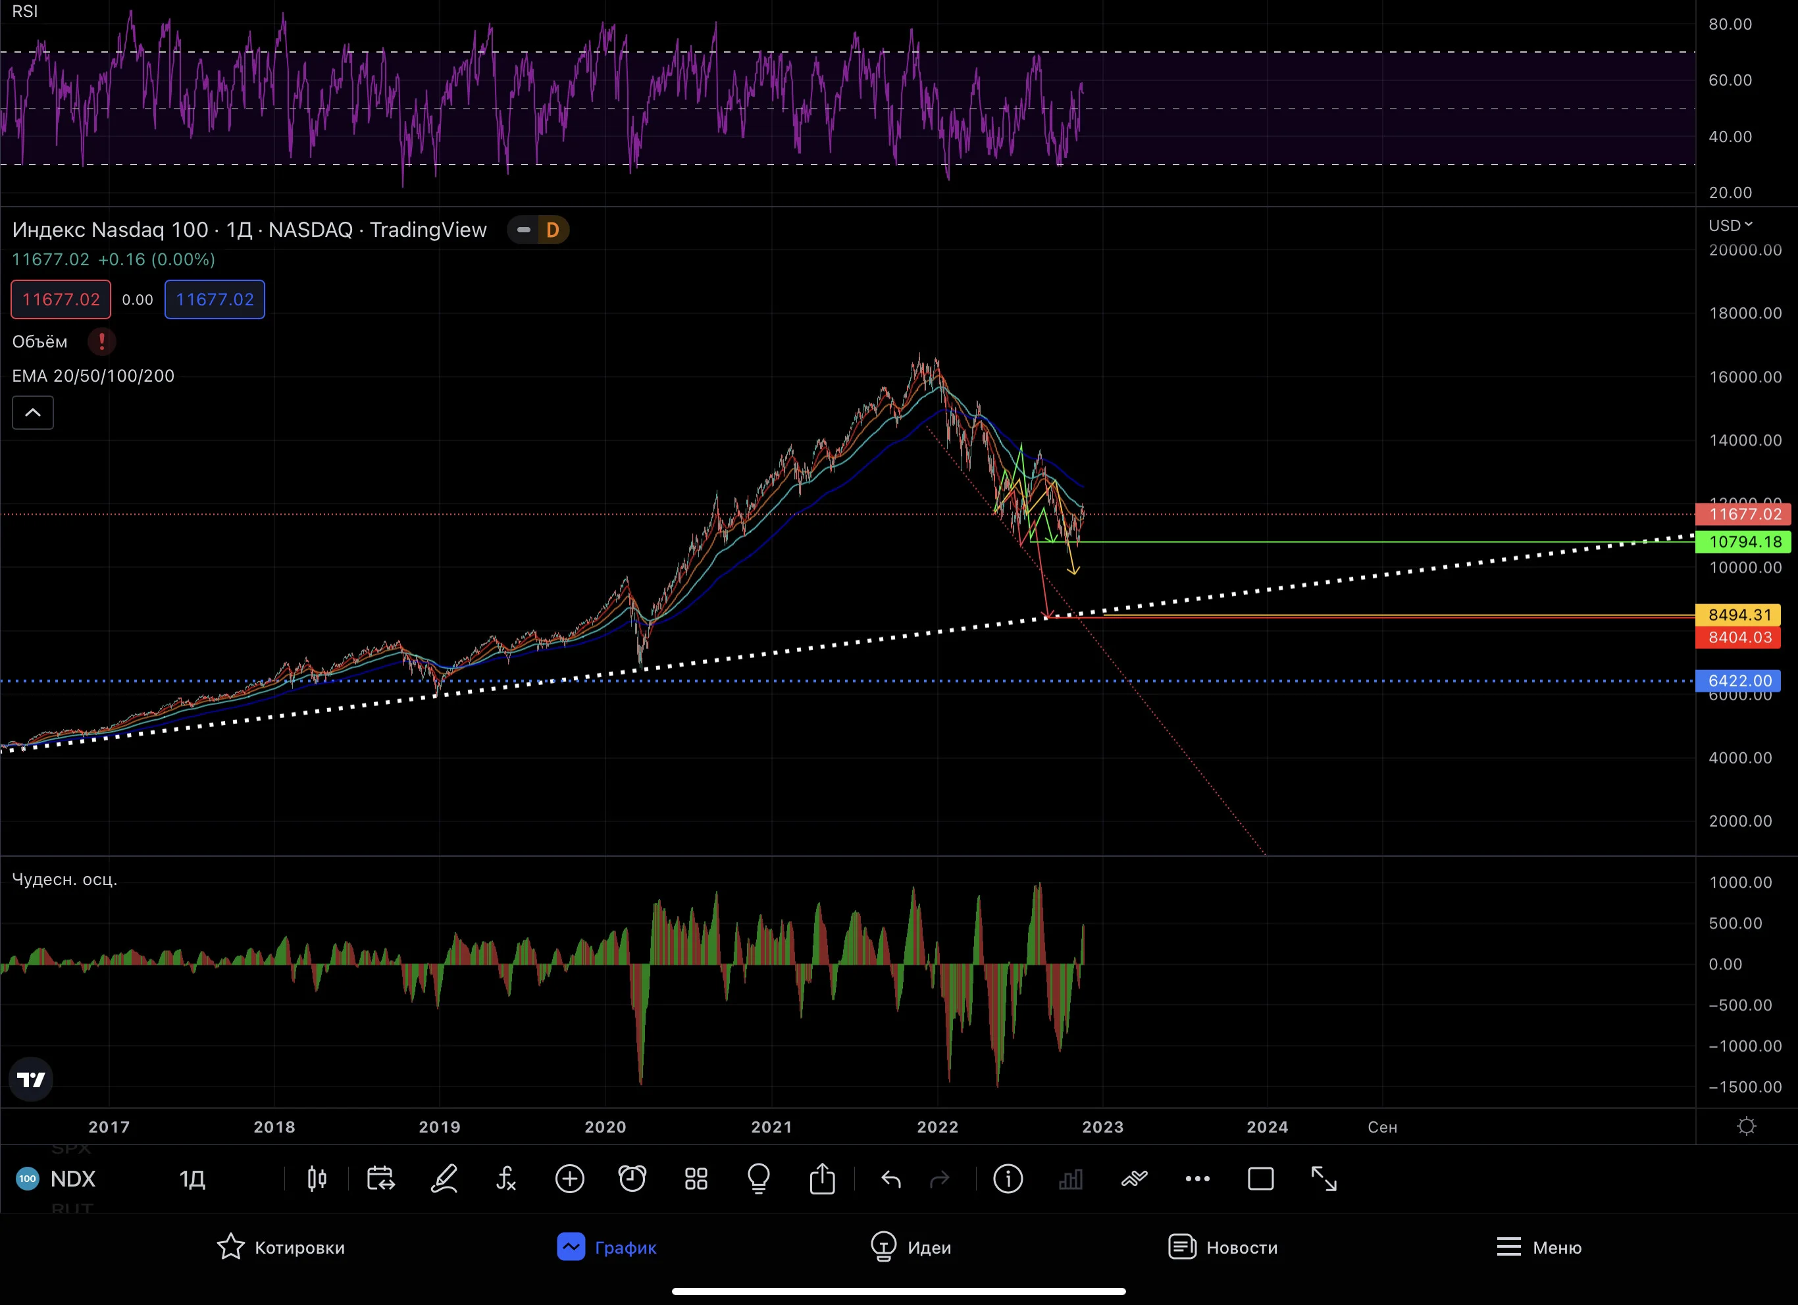Open the fx indicators menu
This screenshot has height=1305, width=1798.
coord(507,1179)
